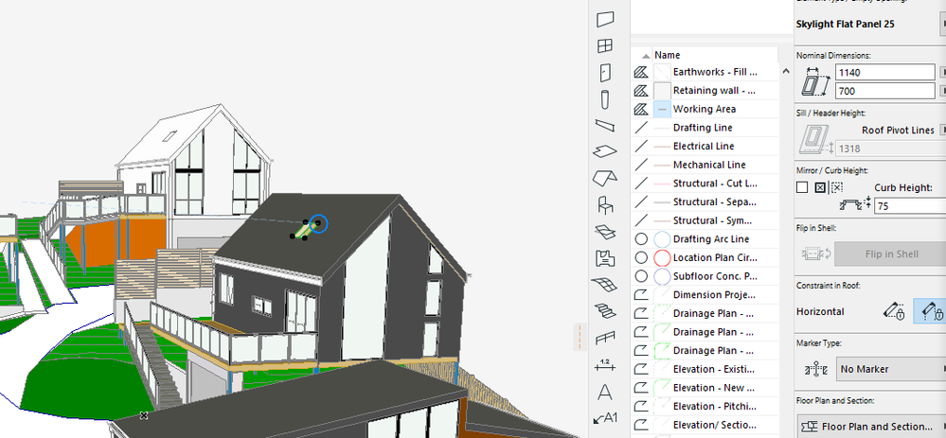Click the Working Area blue swatch

pyautogui.click(x=663, y=110)
